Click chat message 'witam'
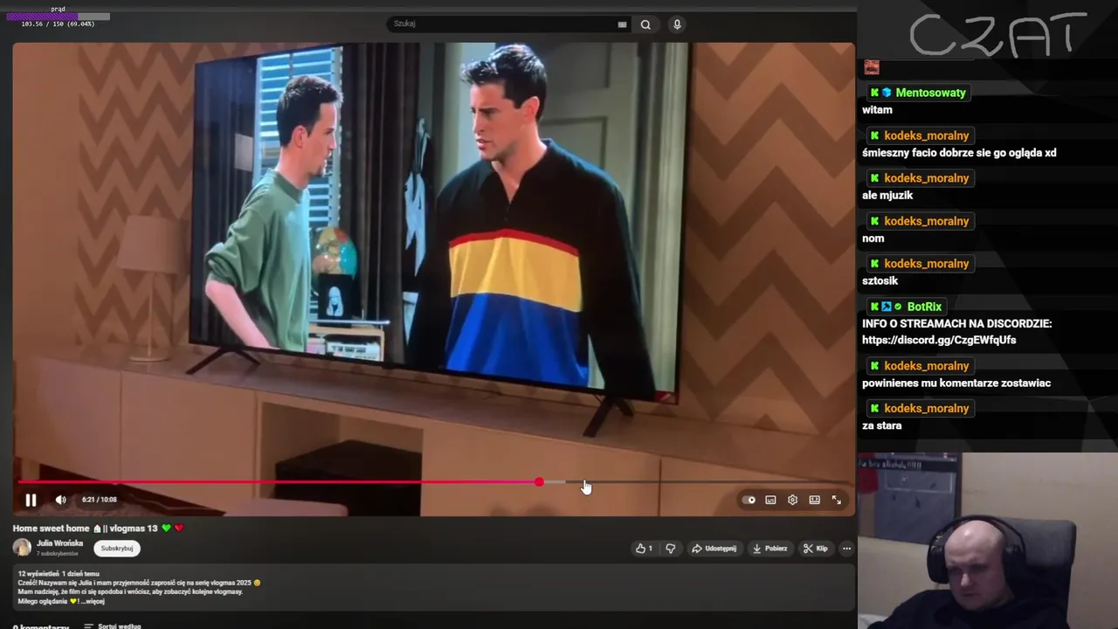 coord(877,110)
